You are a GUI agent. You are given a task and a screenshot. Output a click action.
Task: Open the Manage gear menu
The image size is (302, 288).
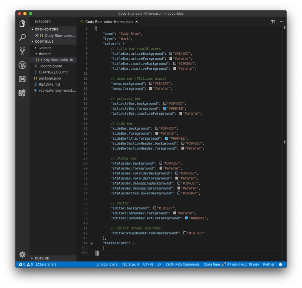(x=22, y=254)
